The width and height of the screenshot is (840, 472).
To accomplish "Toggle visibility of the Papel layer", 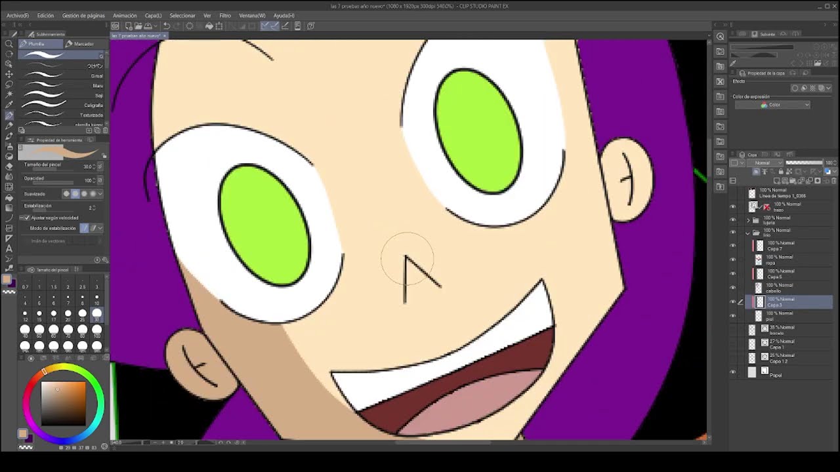I will [733, 372].
